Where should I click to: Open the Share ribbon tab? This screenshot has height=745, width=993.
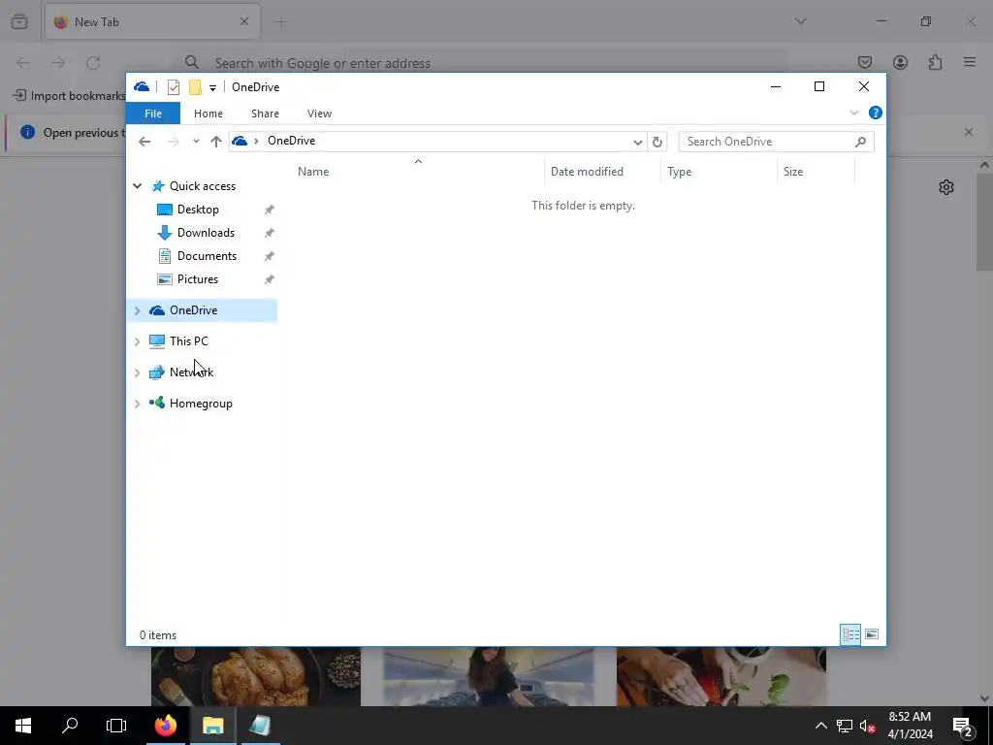(265, 113)
